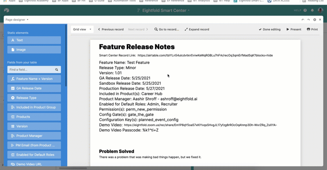Open the Eightfold Smart Center base menu

point(163,10)
